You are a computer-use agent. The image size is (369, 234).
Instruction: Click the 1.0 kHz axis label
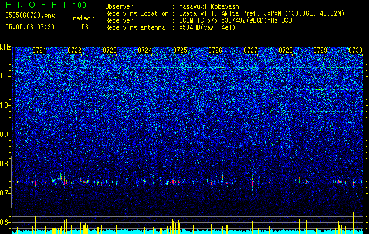click(5, 105)
